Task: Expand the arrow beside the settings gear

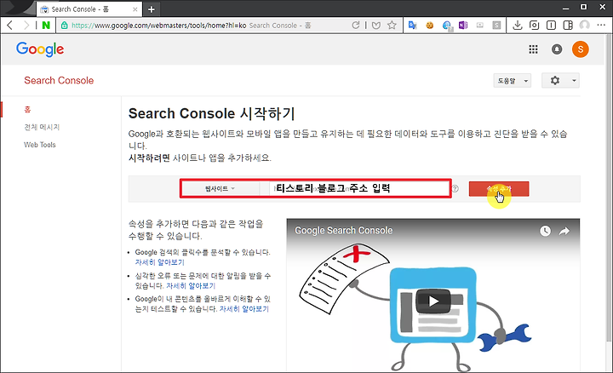Action: (x=574, y=81)
